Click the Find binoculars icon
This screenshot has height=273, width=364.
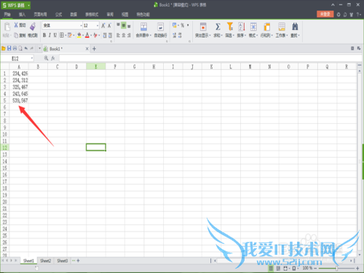coord(295,27)
